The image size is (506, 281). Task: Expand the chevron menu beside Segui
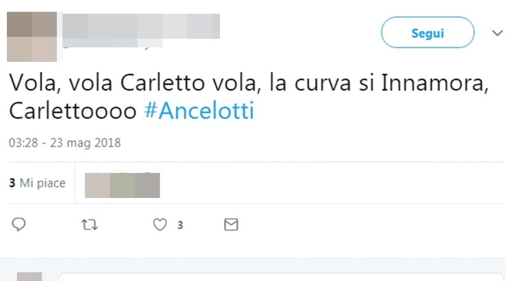click(x=497, y=32)
